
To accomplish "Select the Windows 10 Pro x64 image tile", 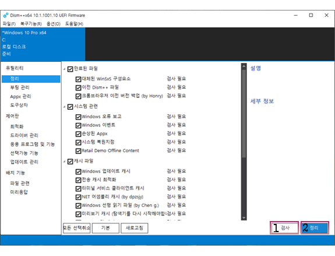I will [x=43, y=44].
